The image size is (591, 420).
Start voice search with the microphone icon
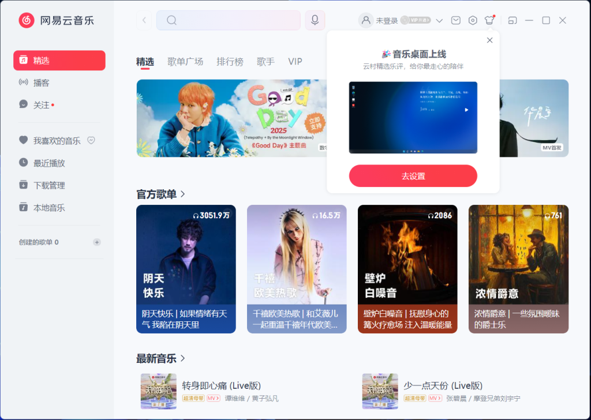[x=314, y=20]
